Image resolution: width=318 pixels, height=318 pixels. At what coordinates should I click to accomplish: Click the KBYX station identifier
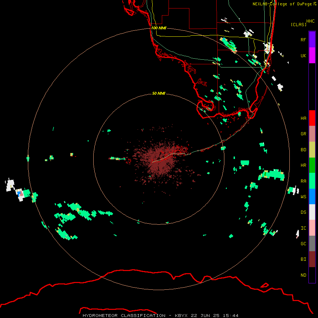181,316
